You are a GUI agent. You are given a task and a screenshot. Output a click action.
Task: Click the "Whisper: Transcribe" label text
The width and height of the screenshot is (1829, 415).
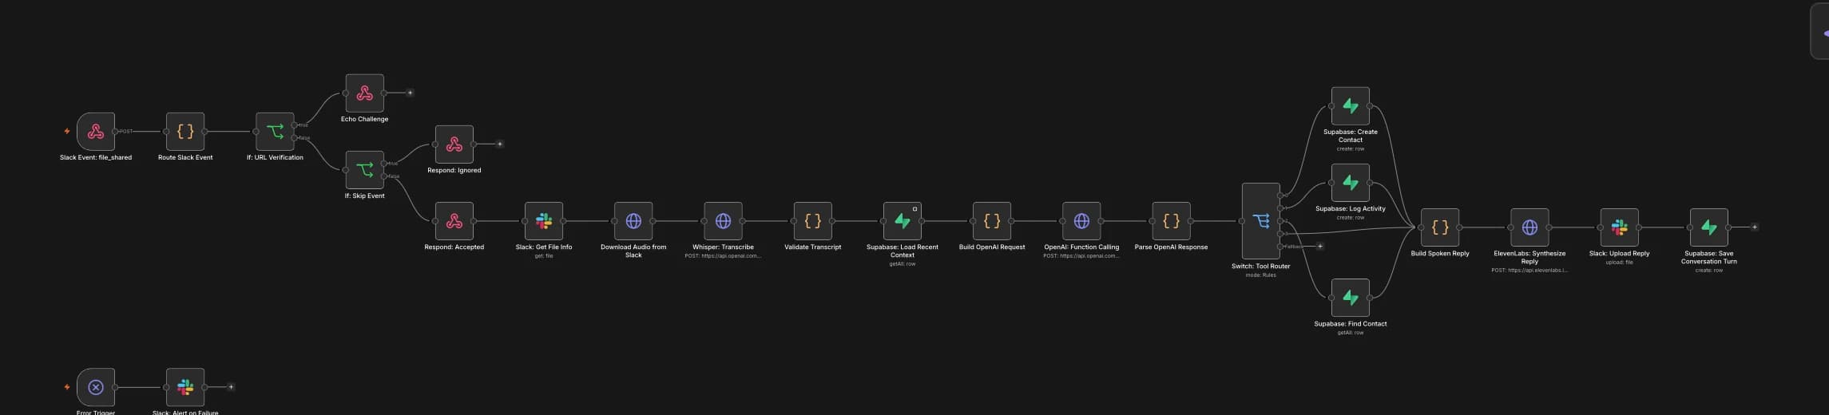pyautogui.click(x=723, y=247)
